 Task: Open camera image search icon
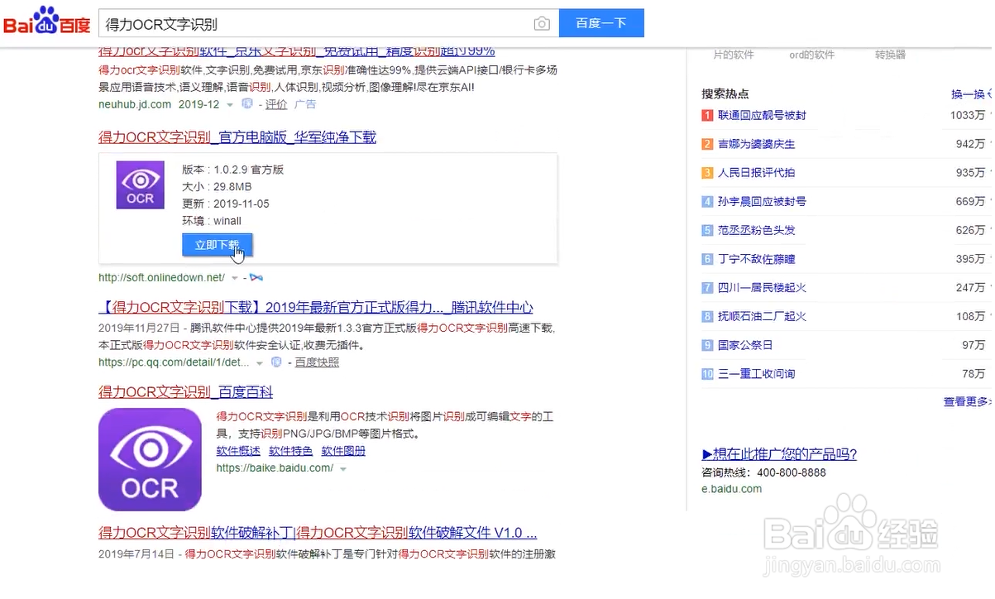tap(542, 24)
